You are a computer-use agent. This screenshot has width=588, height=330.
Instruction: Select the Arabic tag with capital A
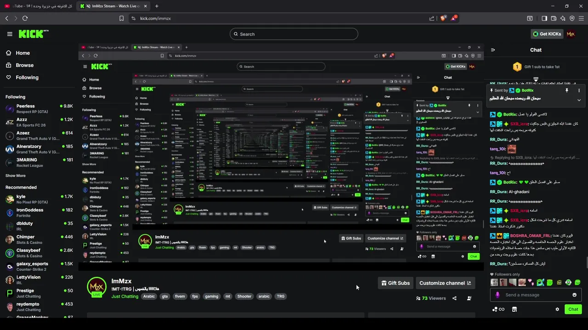149,297
